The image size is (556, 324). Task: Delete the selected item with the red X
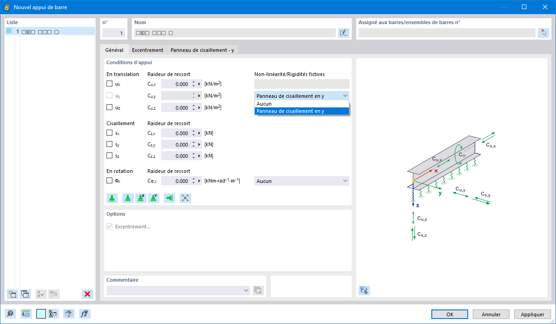[x=87, y=294]
